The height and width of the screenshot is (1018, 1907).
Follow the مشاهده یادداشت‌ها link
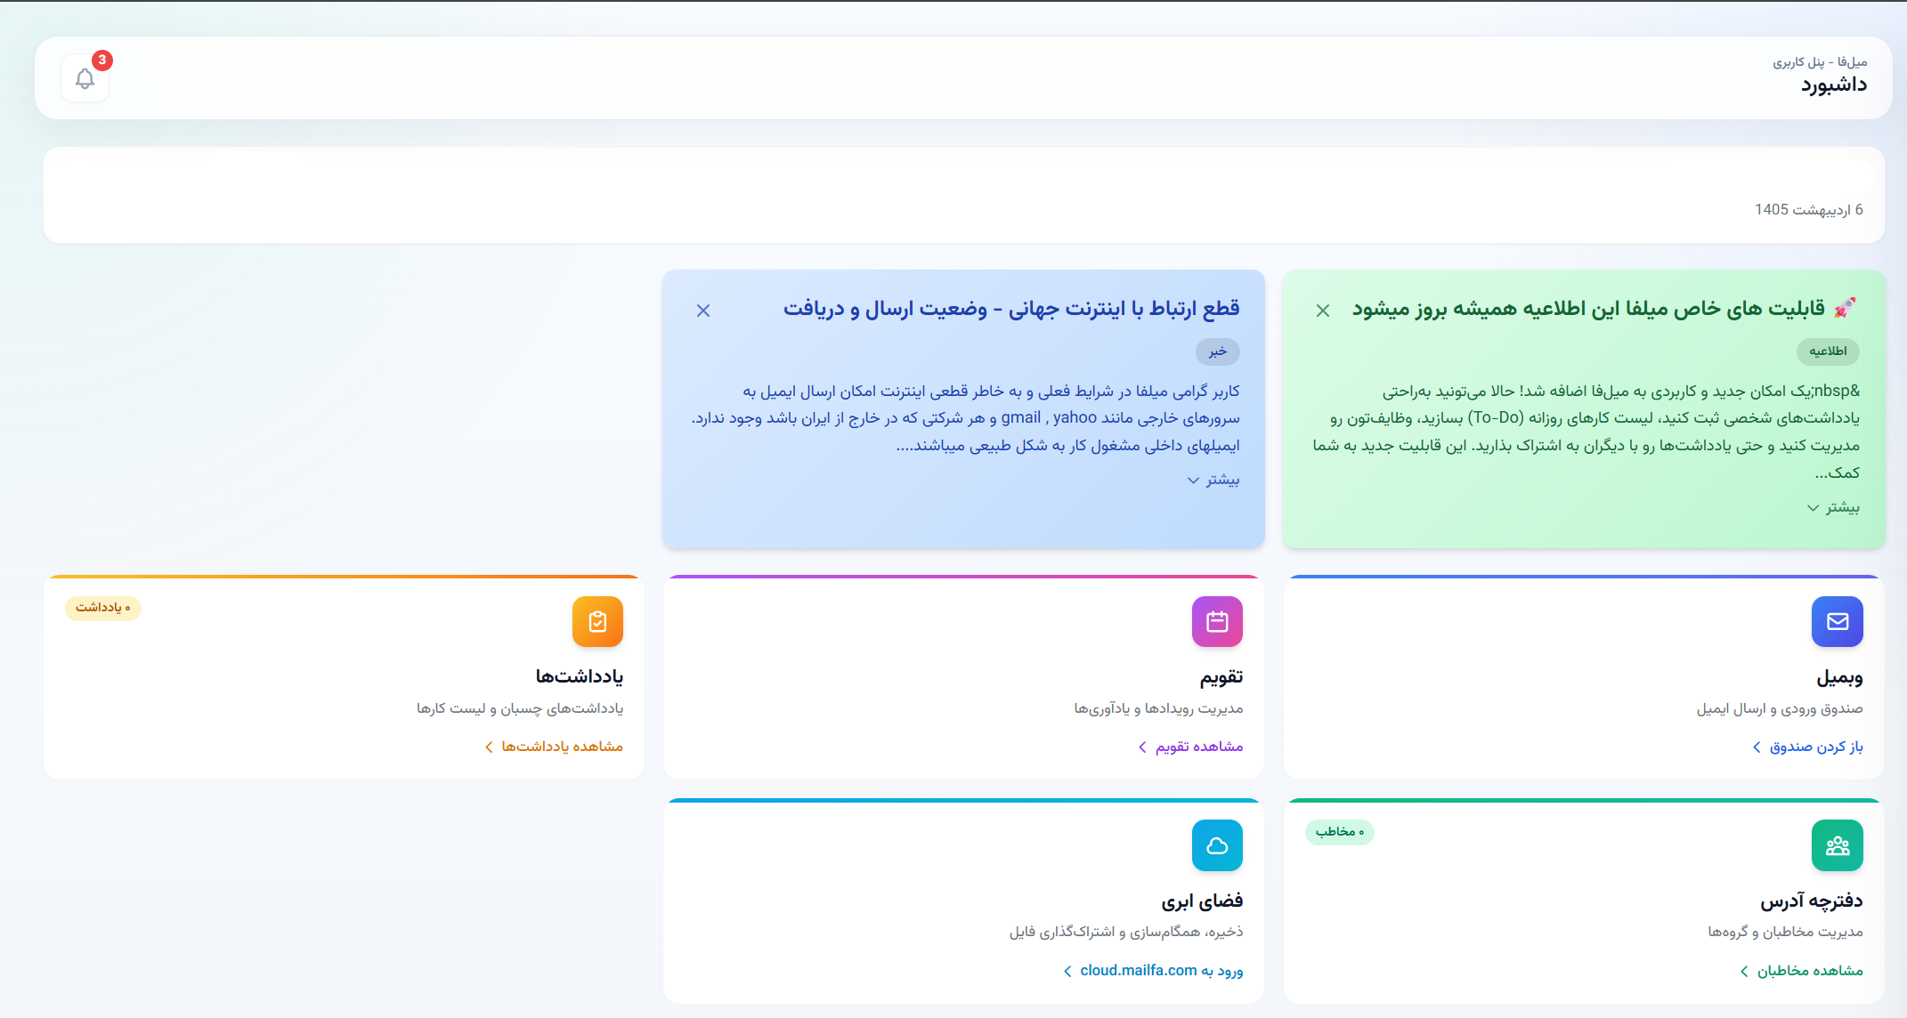[x=554, y=747]
